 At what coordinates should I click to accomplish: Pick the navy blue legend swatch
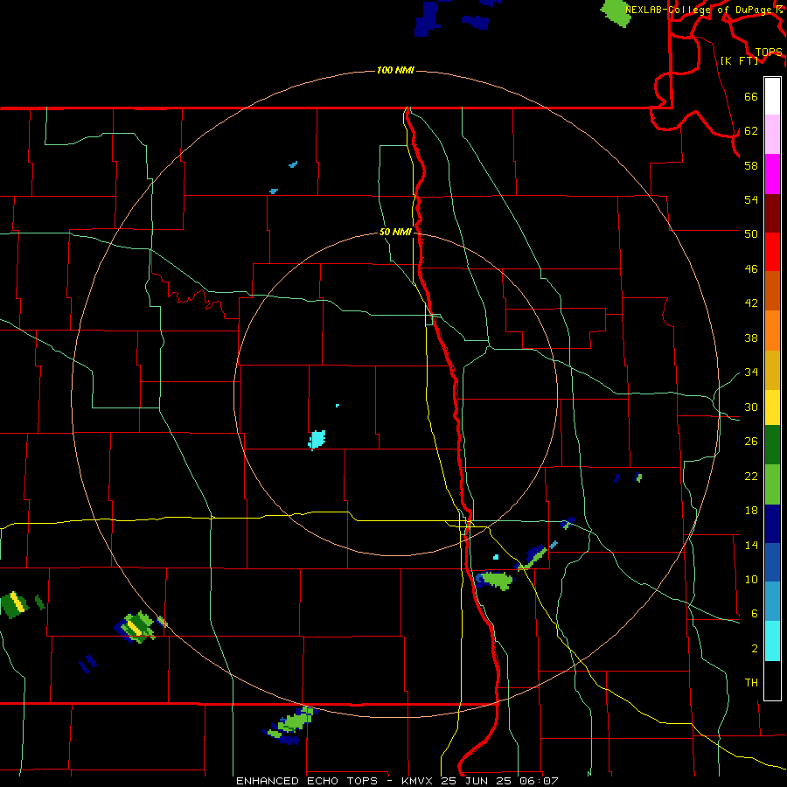(772, 524)
